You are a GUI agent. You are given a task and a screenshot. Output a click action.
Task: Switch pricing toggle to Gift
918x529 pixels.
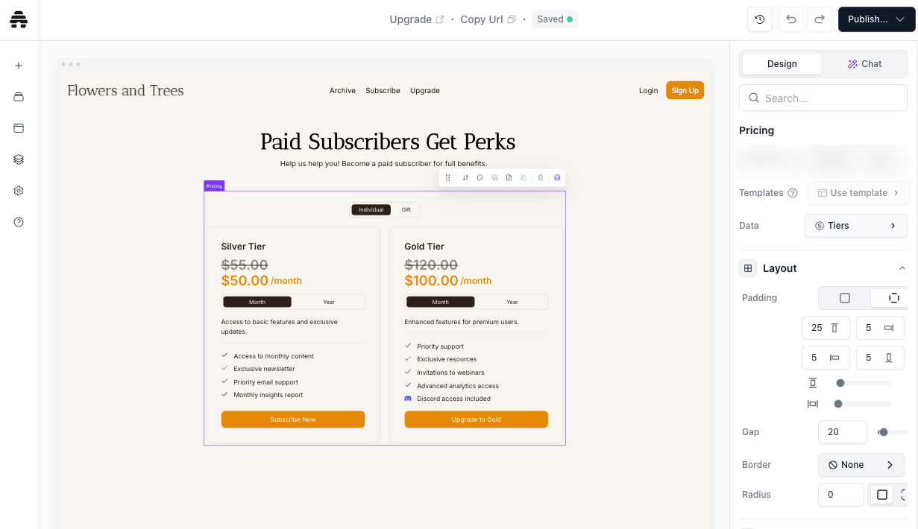click(406, 210)
